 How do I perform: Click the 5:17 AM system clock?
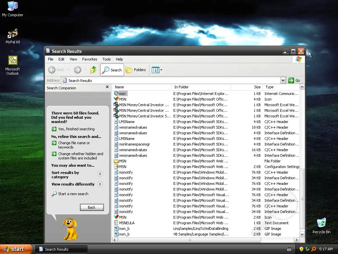coord(326,249)
